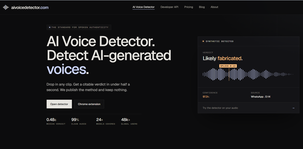Click the 'SYNTHETIC DETECTED' label
The height and width of the screenshot is (149, 303).
(x=220, y=41)
